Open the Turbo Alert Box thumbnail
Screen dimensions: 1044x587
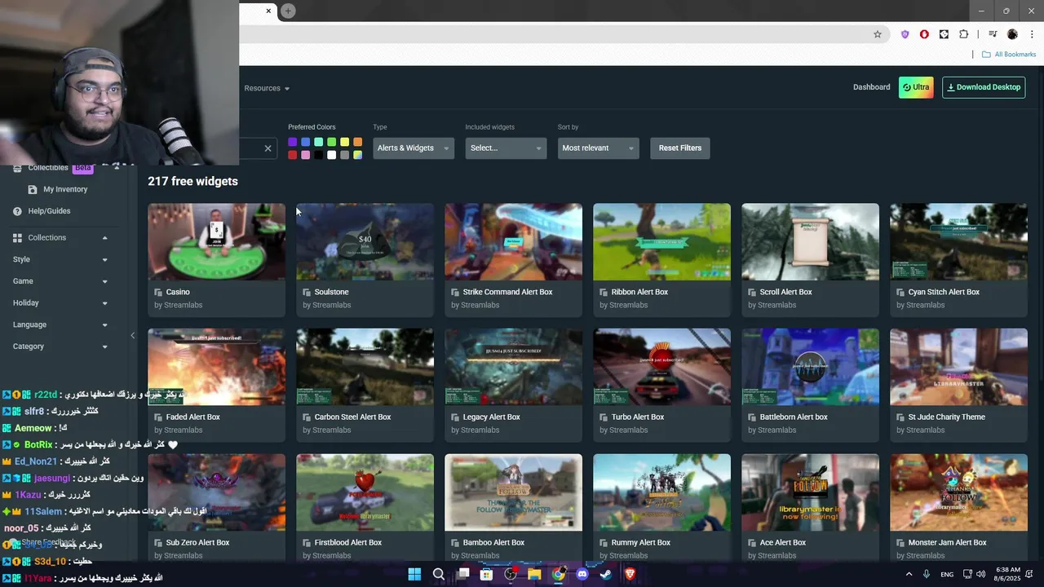point(661,367)
